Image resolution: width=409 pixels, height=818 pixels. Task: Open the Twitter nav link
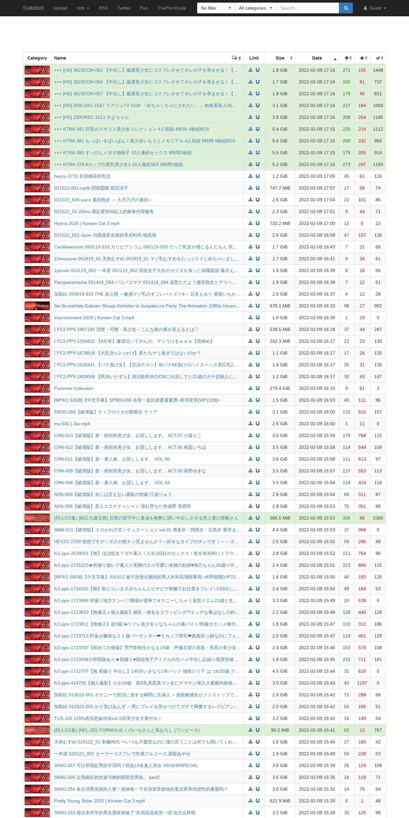click(124, 8)
